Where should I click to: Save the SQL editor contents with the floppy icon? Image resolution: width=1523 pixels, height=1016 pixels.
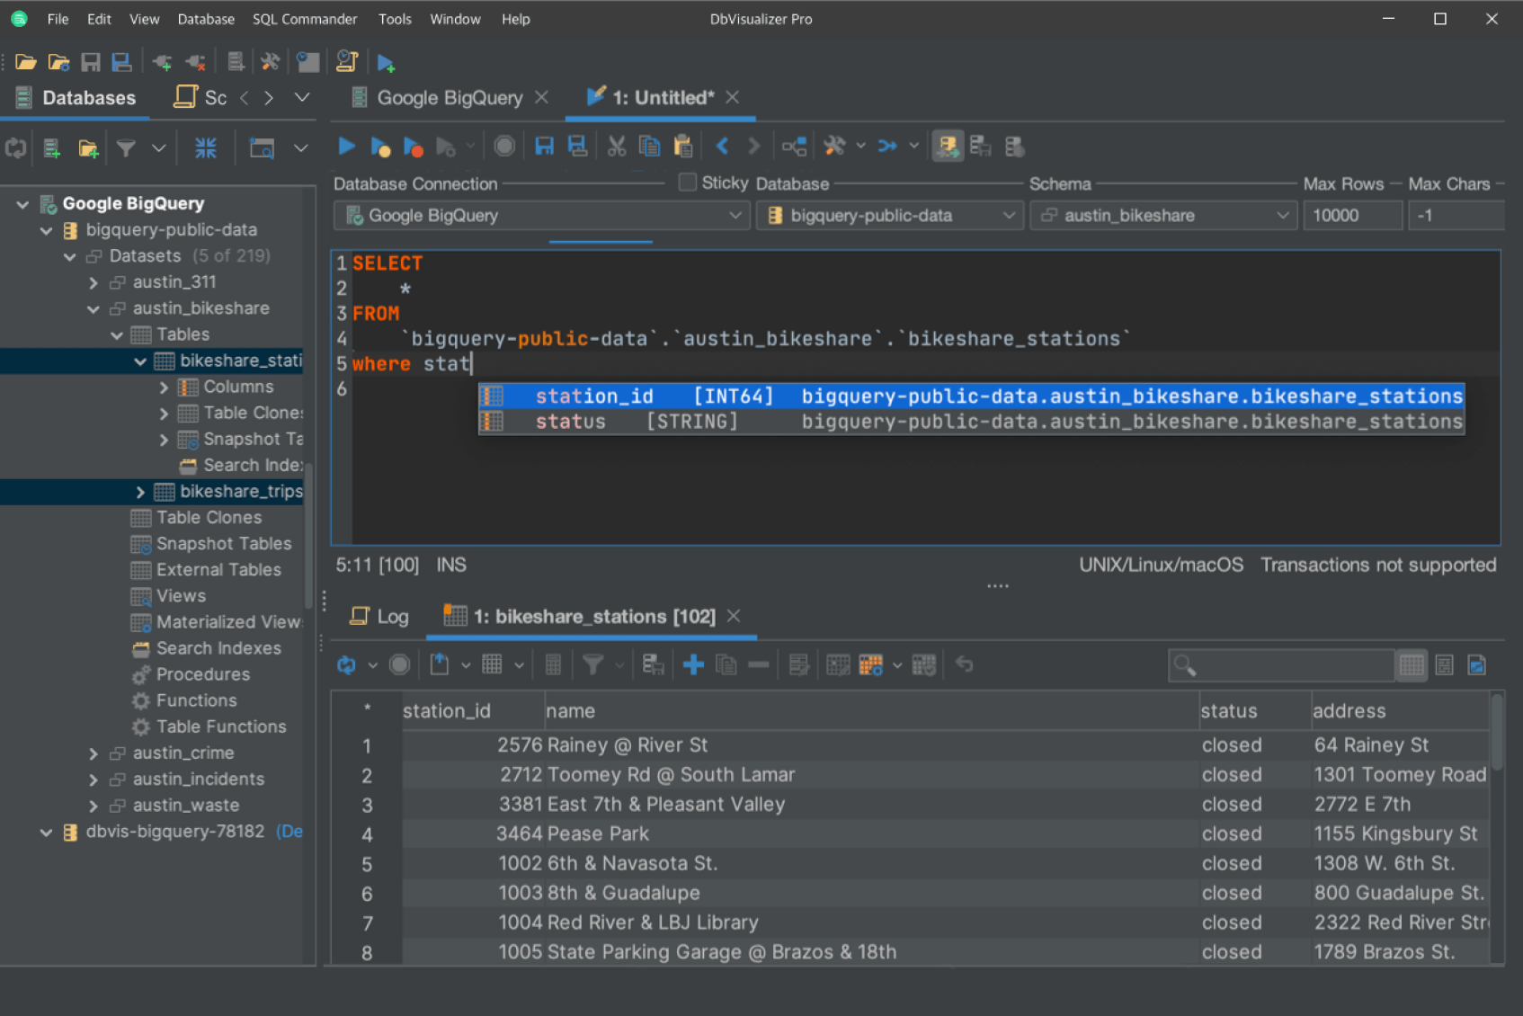coord(544,146)
